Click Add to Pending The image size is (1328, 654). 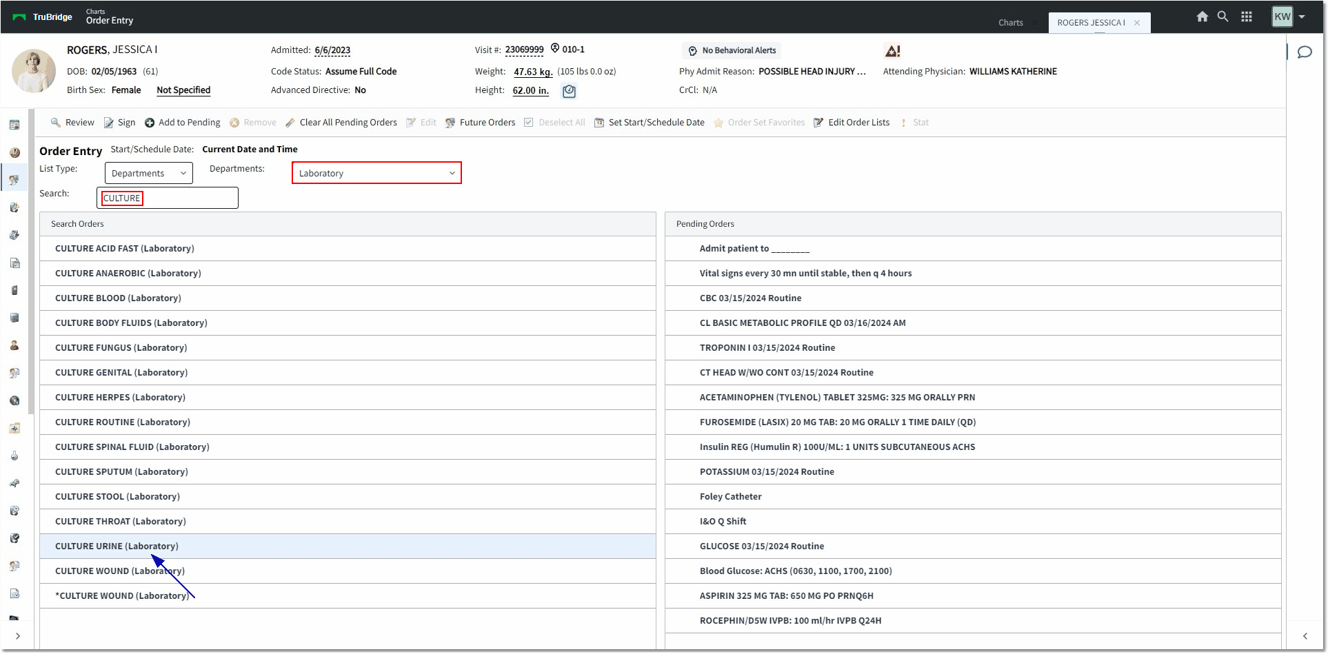(x=183, y=123)
